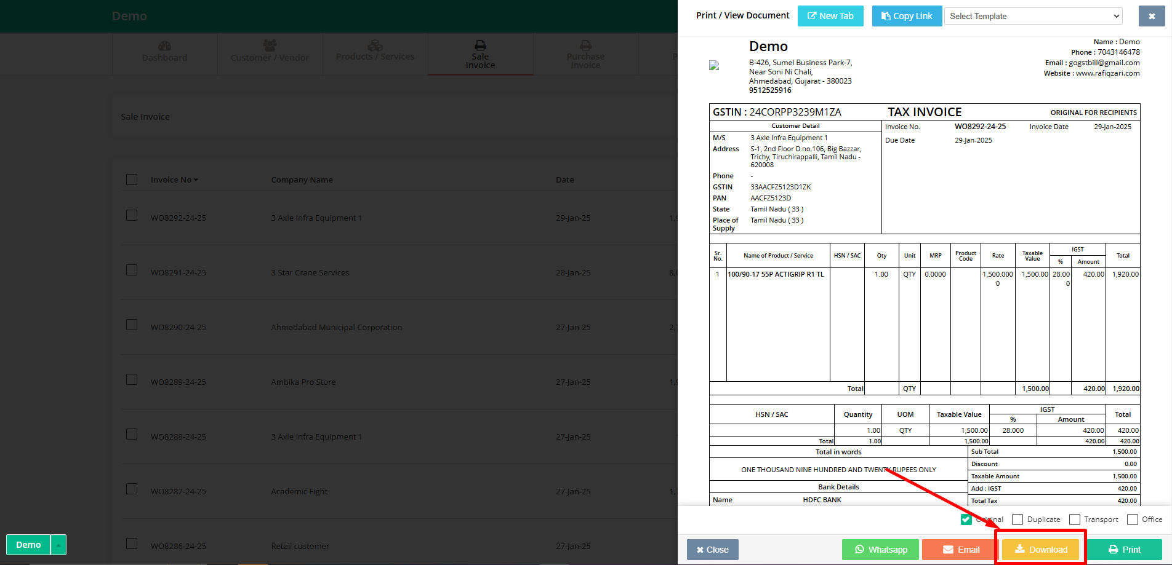Click the Customer / Vendor people icon
This screenshot has height=565, width=1172.
pyautogui.click(x=270, y=44)
